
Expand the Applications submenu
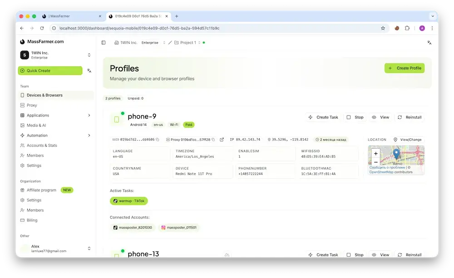coord(89,115)
